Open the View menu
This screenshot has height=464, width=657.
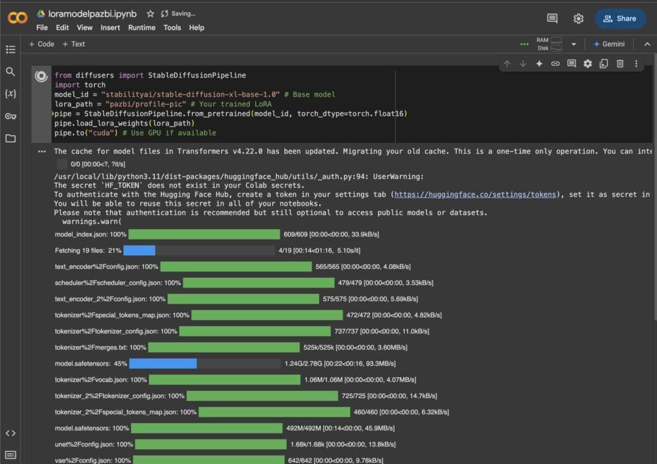tap(84, 28)
